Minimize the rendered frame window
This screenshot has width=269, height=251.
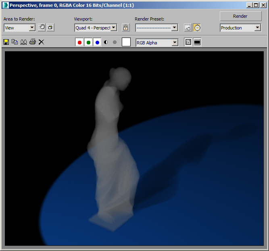coord(249,5)
